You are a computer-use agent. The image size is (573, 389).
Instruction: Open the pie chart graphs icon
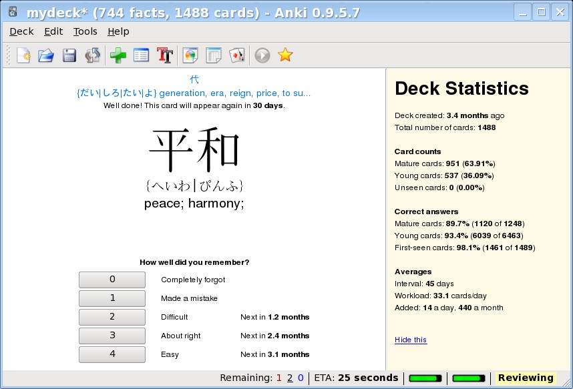[x=191, y=55]
